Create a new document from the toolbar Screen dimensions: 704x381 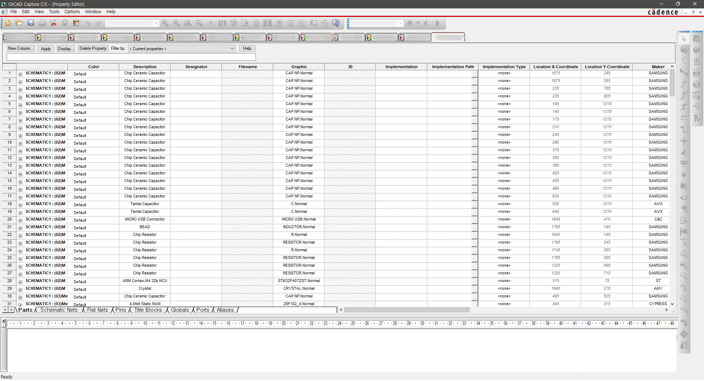[8, 23]
